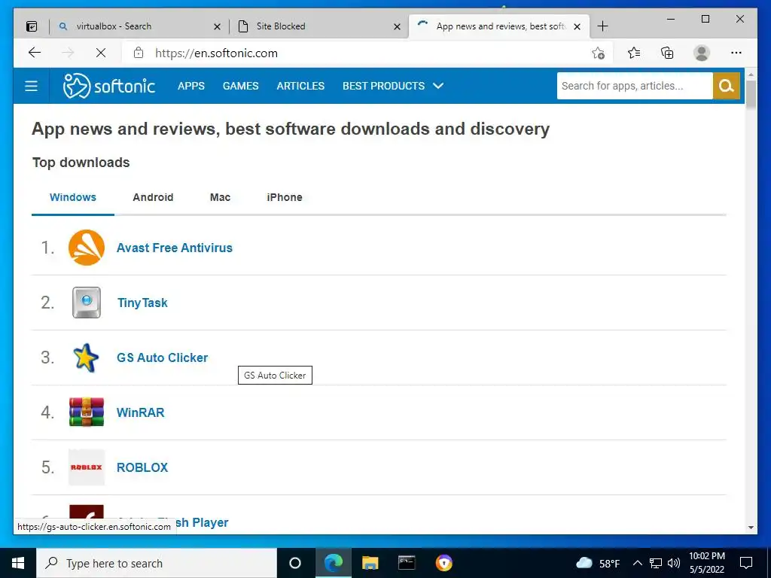Click the Windows taskbar search box

click(x=157, y=563)
